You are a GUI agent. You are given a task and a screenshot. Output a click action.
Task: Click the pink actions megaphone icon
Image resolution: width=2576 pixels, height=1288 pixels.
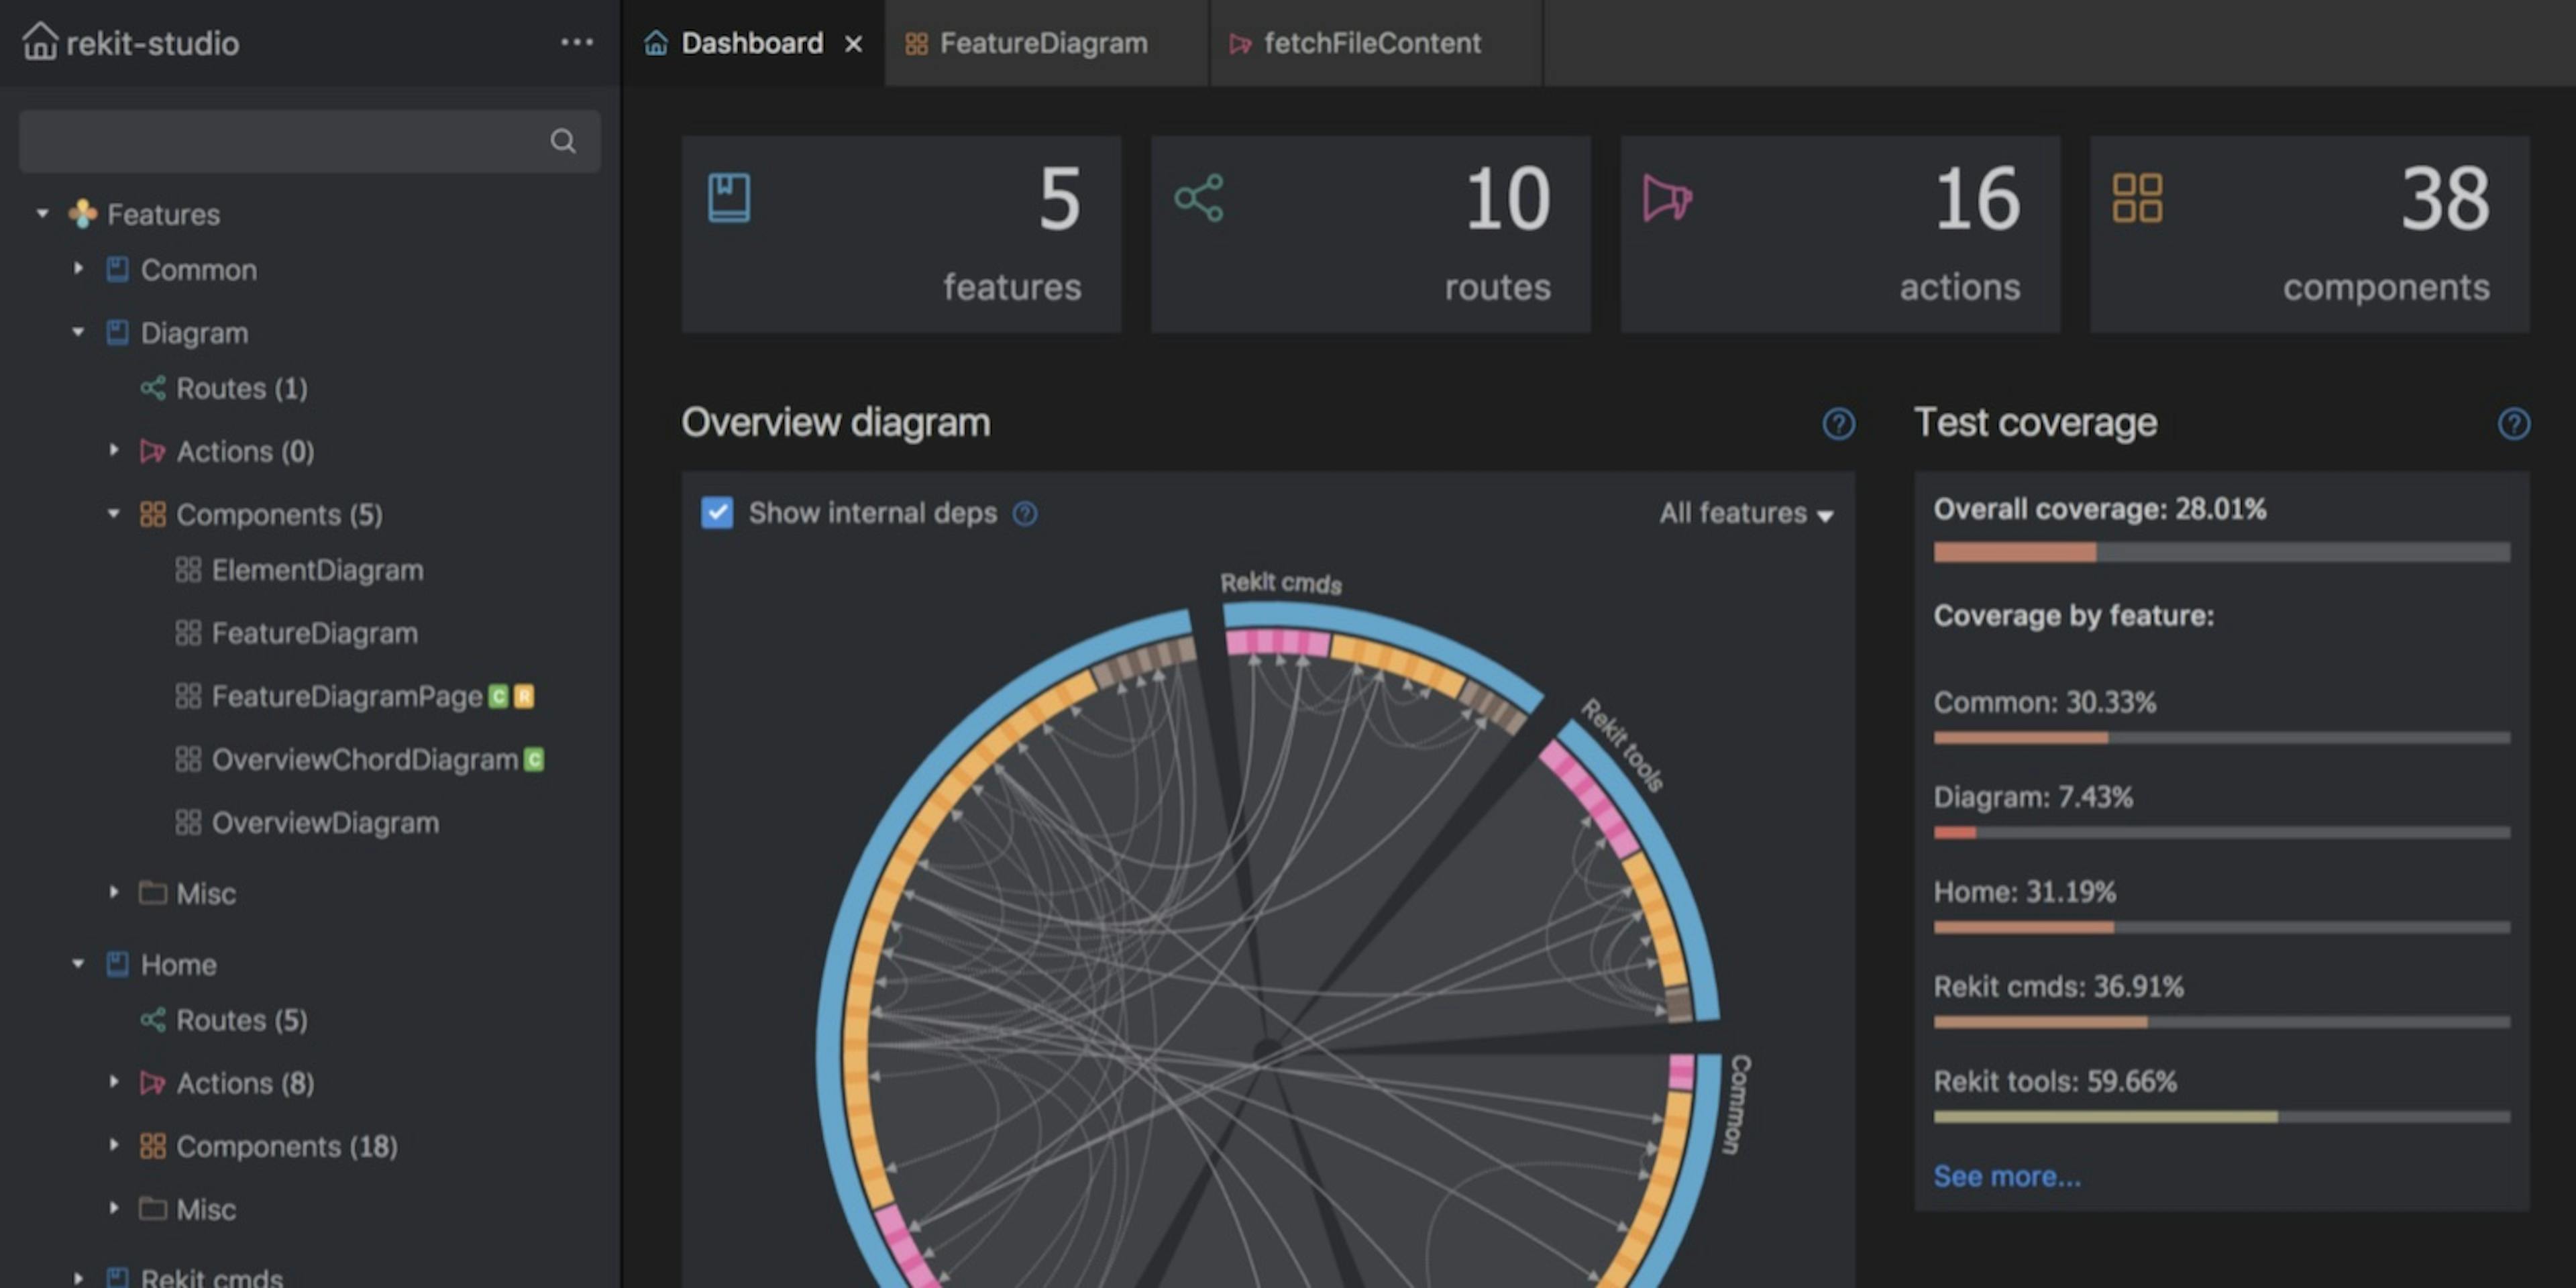[1667, 198]
